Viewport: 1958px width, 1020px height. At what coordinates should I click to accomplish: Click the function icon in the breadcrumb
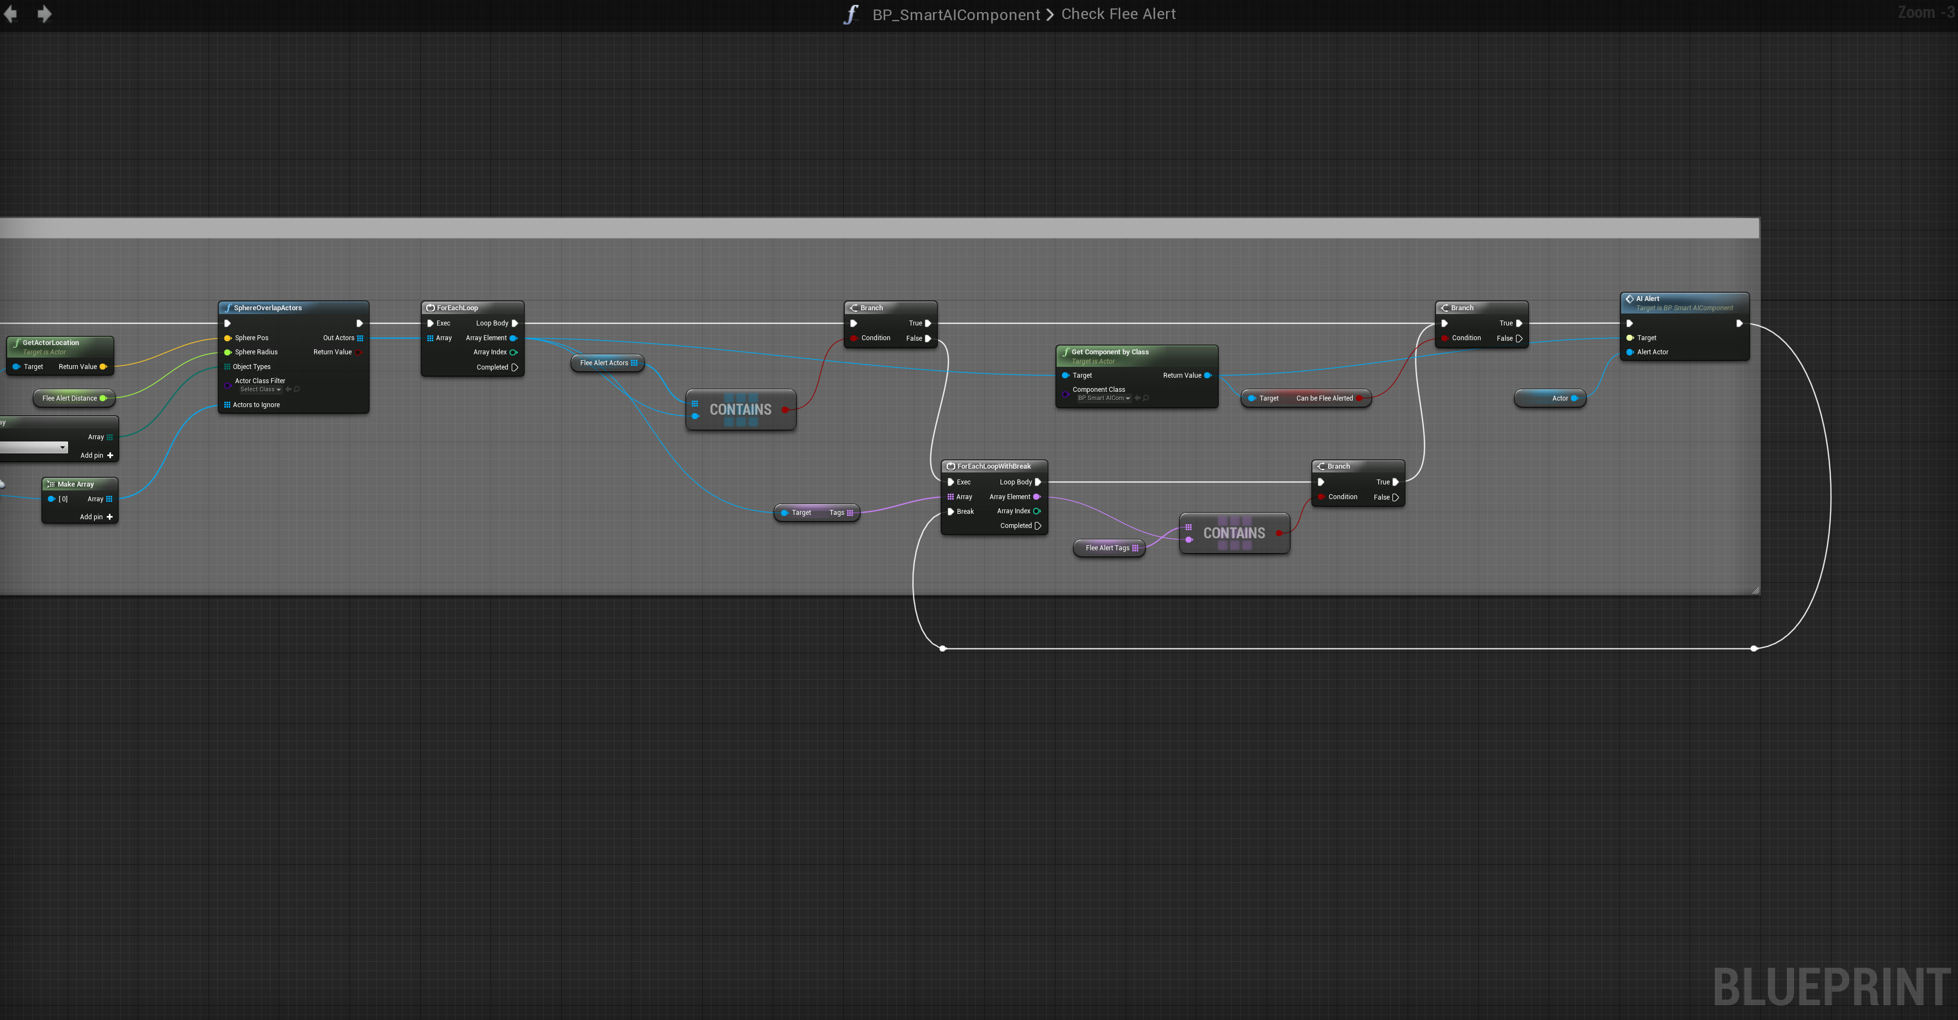(851, 15)
